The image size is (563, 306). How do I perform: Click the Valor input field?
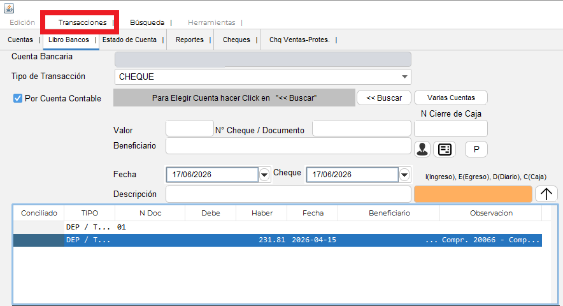coord(190,128)
